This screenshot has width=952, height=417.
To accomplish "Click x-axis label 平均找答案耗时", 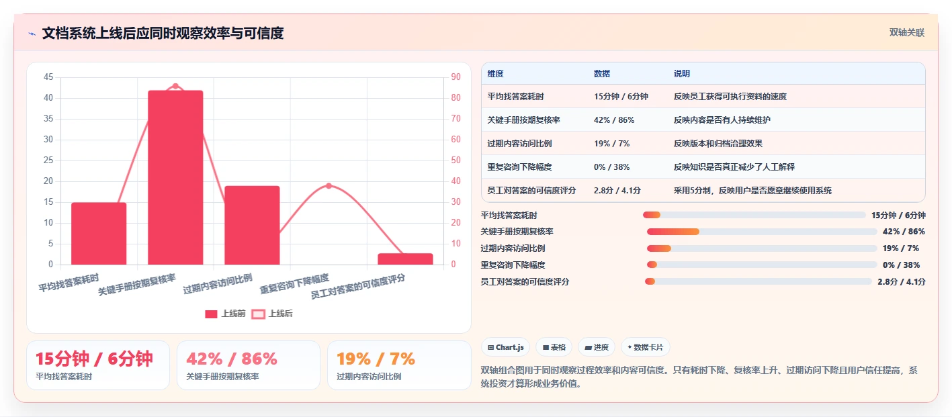I will click(x=69, y=282).
